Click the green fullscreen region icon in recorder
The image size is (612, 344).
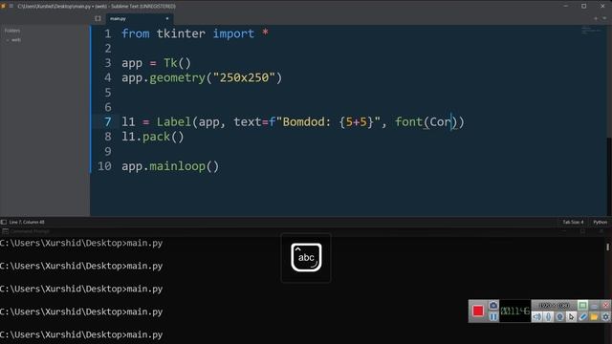[x=582, y=305]
